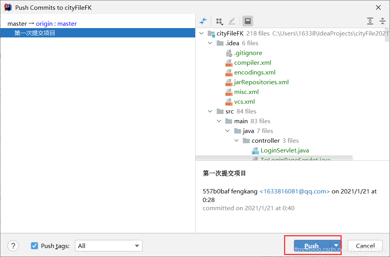Click the local master branch label

click(17, 24)
